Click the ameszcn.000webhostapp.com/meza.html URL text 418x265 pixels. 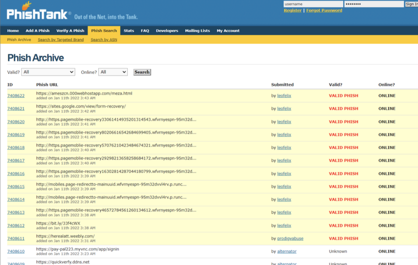[x=84, y=93]
